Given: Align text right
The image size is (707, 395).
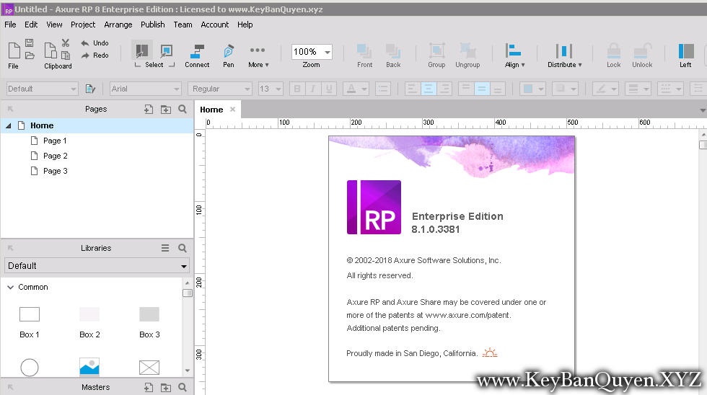Looking at the screenshot, I should (444, 89).
